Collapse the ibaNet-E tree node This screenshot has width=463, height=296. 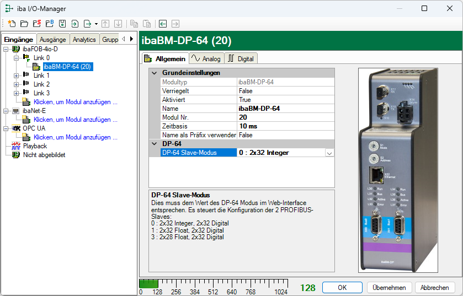pyautogui.click(x=7, y=111)
